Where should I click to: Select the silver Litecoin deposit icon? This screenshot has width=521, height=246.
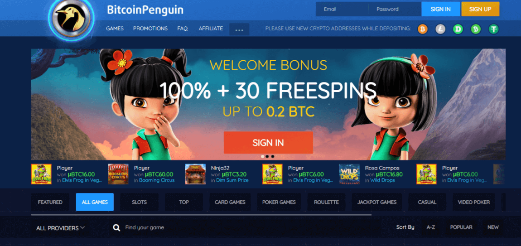pyautogui.click(x=441, y=29)
